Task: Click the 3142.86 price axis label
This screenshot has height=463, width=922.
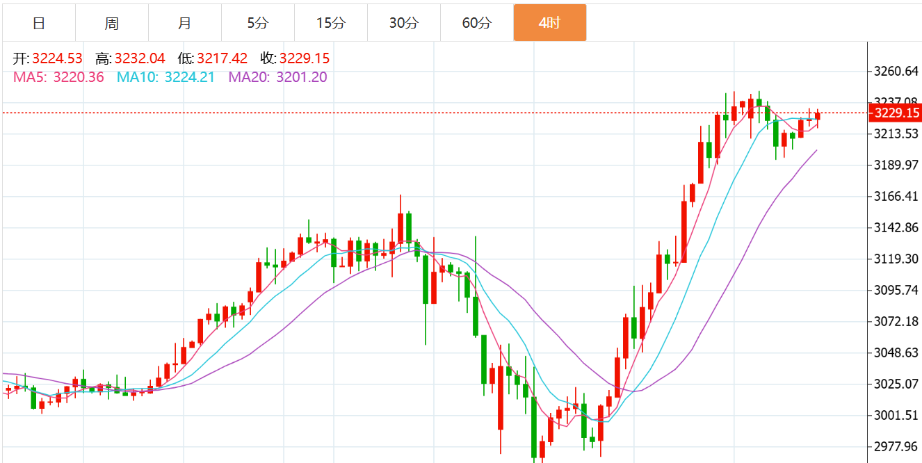Action: tap(898, 228)
